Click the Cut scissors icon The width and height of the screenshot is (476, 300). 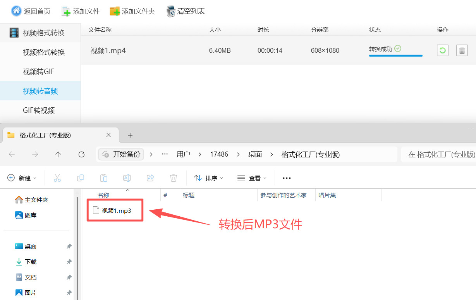pyautogui.click(x=57, y=178)
